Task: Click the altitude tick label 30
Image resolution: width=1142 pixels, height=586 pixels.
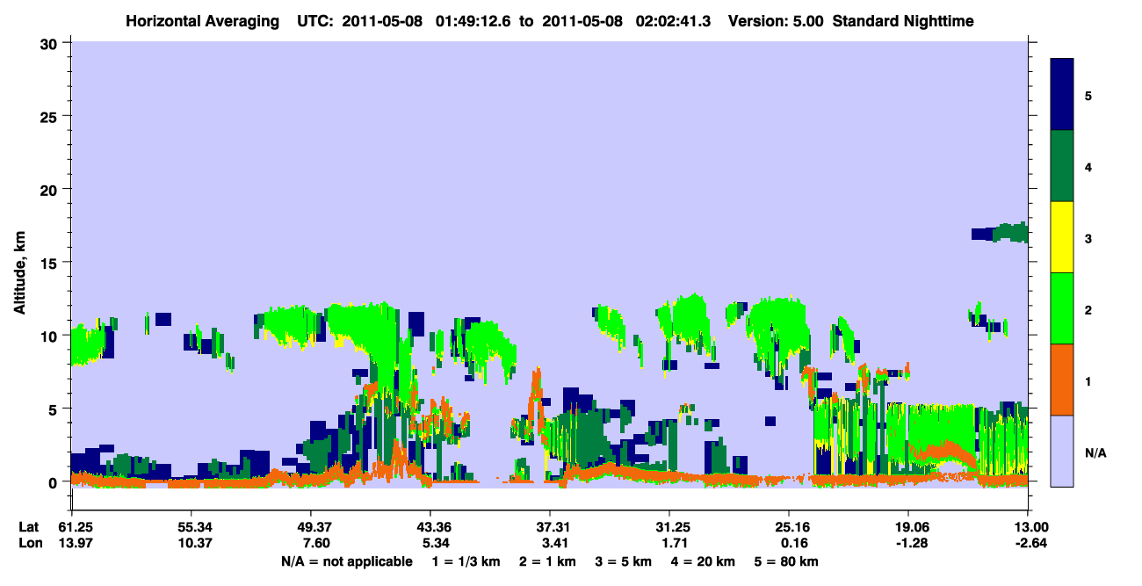Action: 50,42
